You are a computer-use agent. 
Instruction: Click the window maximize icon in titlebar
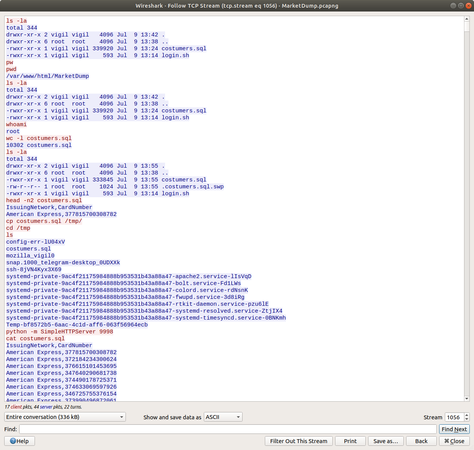pos(461,6)
